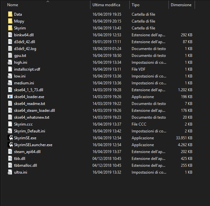Viewport: 210px width, 206px height.
Task: Sort by the Dimensione column header
Action: coord(182,5)
